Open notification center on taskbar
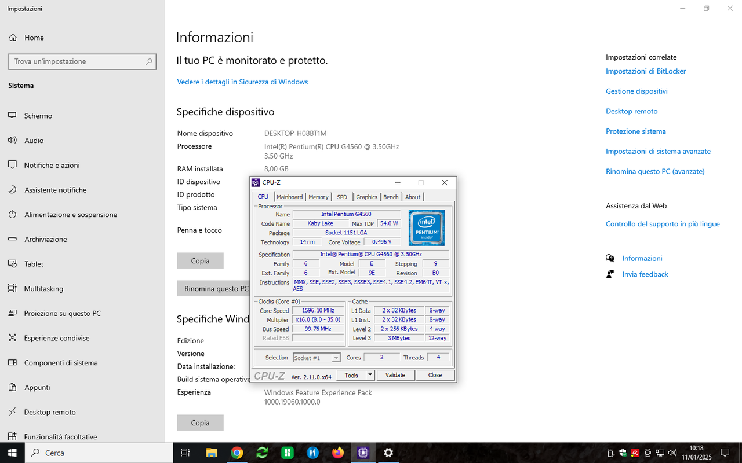742x463 pixels. (725, 453)
